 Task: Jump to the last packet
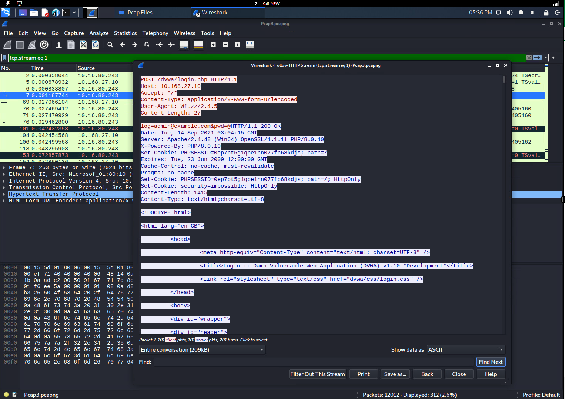pos(171,45)
